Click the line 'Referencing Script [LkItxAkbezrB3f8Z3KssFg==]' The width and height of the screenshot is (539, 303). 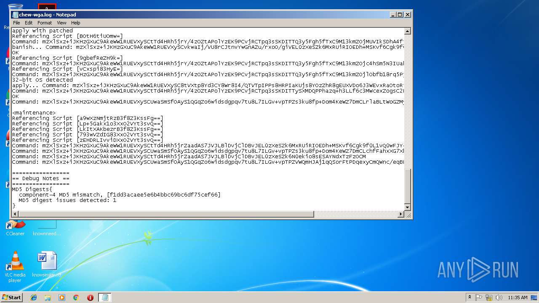88,129
